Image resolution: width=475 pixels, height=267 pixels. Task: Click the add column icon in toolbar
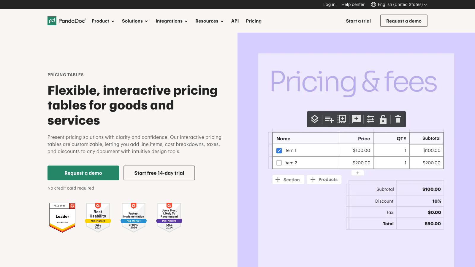[x=342, y=119]
